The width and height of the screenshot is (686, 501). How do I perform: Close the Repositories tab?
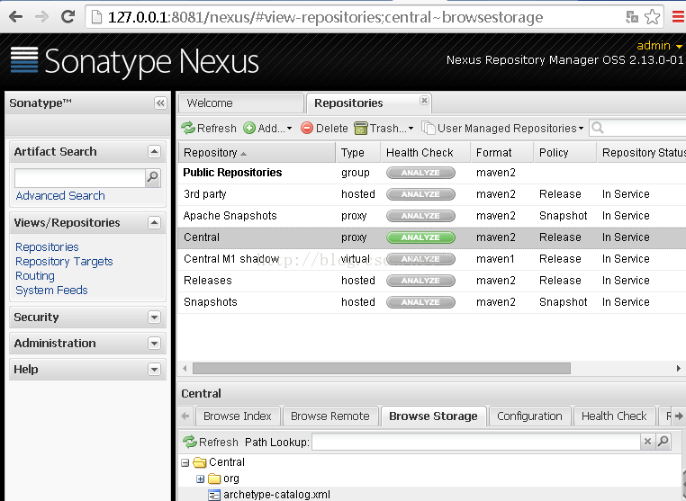(x=424, y=101)
